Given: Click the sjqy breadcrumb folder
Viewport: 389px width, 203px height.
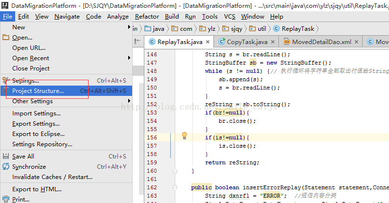Looking at the screenshot, I should click(x=232, y=29).
